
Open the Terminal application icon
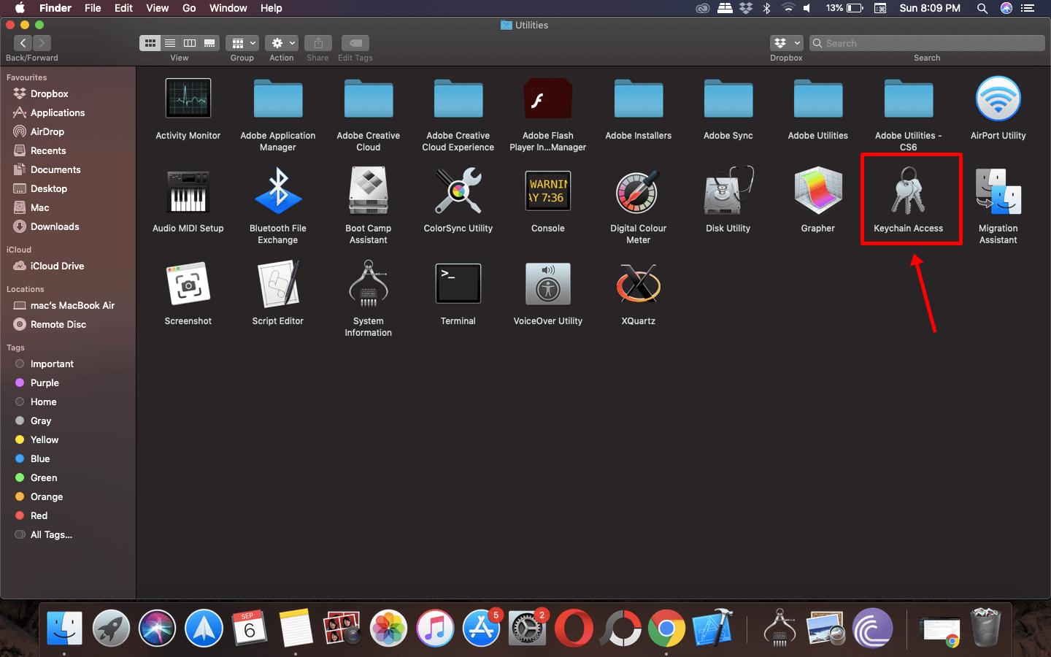[x=458, y=284]
